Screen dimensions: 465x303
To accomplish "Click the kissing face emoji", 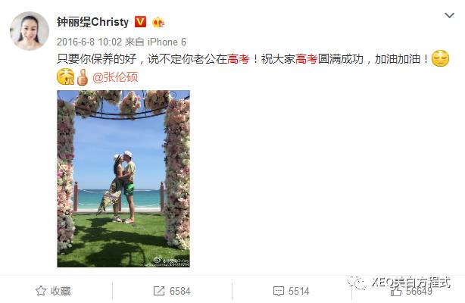I will tap(65, 77).
